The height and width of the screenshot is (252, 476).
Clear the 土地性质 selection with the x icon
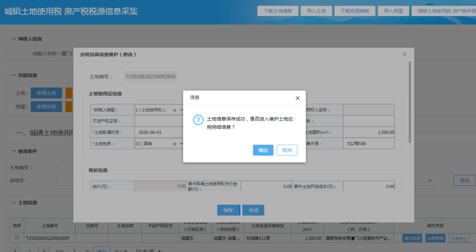tap(175, 144)
